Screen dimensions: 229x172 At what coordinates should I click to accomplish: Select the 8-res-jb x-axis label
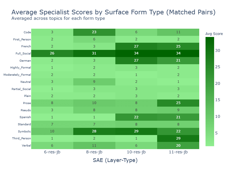coord(94,152)
